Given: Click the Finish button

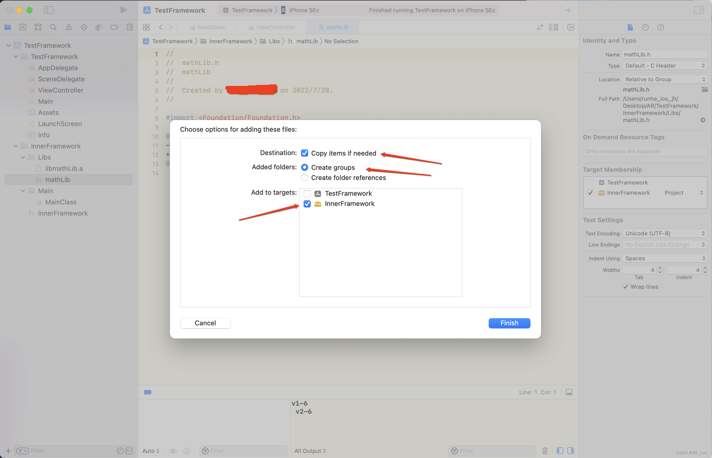Looking at the screenshot, I should coord(509,323).
